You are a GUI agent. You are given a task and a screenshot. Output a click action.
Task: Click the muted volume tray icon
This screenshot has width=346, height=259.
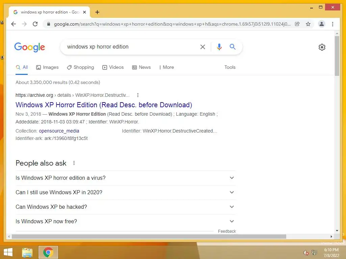[306, 253]
